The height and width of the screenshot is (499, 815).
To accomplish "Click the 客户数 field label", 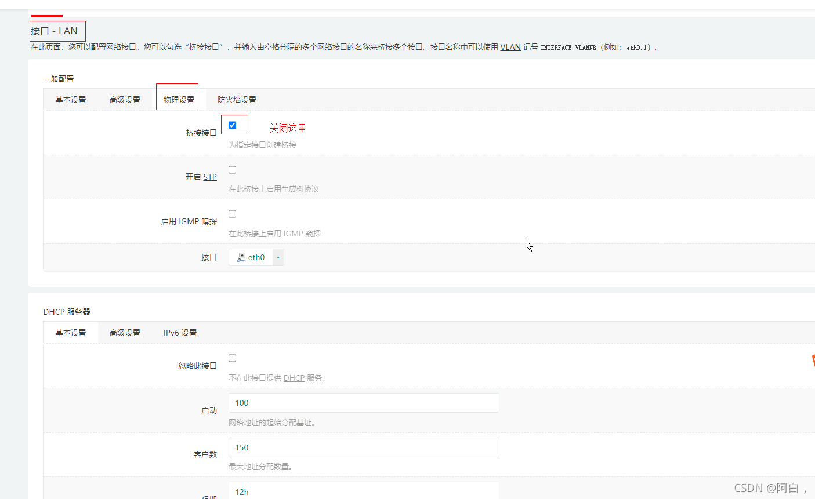I will (205, 454).
